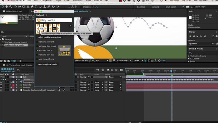Toggle the Snapping checkbox

81,7
